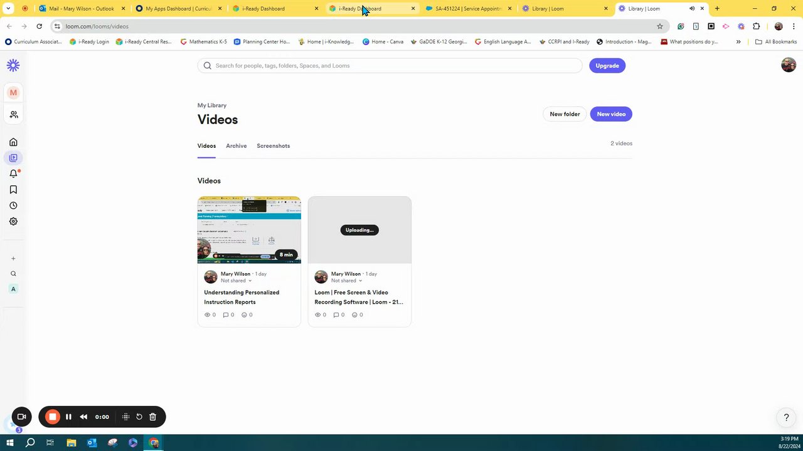803x451 pixels.
Task: Open the M workspace switcher in sidebar
Action: 13,93
